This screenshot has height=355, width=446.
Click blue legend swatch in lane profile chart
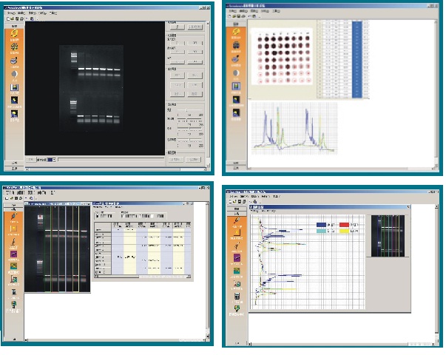321,225
